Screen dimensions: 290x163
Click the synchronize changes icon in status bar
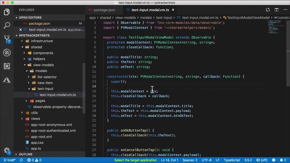point(21,160)
